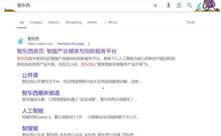Switch to the News tab
The height and width of the screenshot is (136, 221).
[x=92, y=22]
